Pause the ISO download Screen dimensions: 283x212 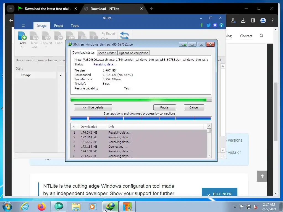click(164, 107)
